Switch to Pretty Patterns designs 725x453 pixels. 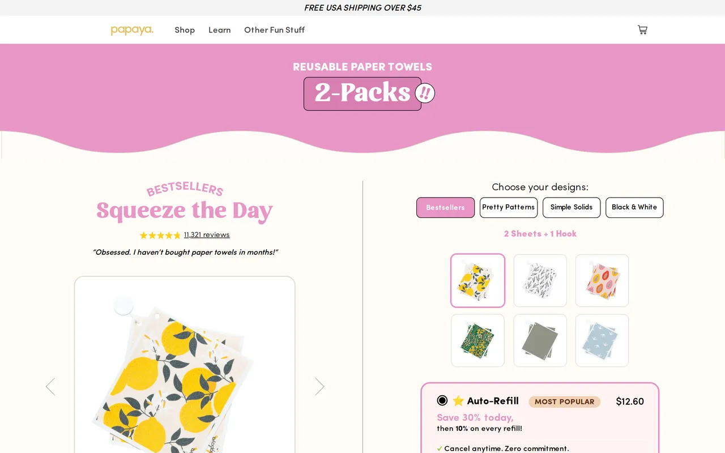[509, 207]
